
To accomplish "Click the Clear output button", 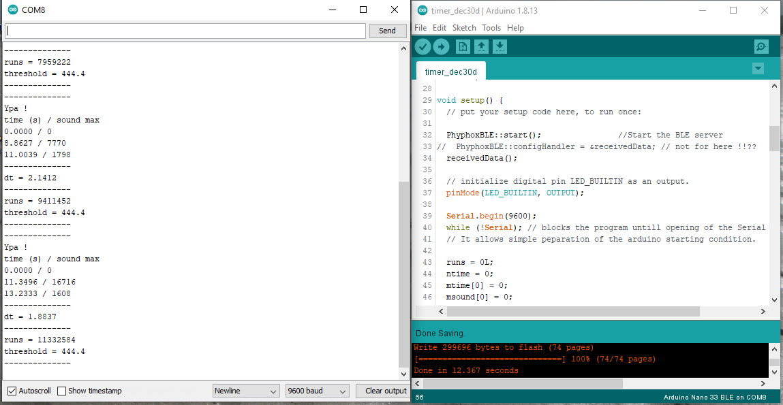I will tap(385, 391).
